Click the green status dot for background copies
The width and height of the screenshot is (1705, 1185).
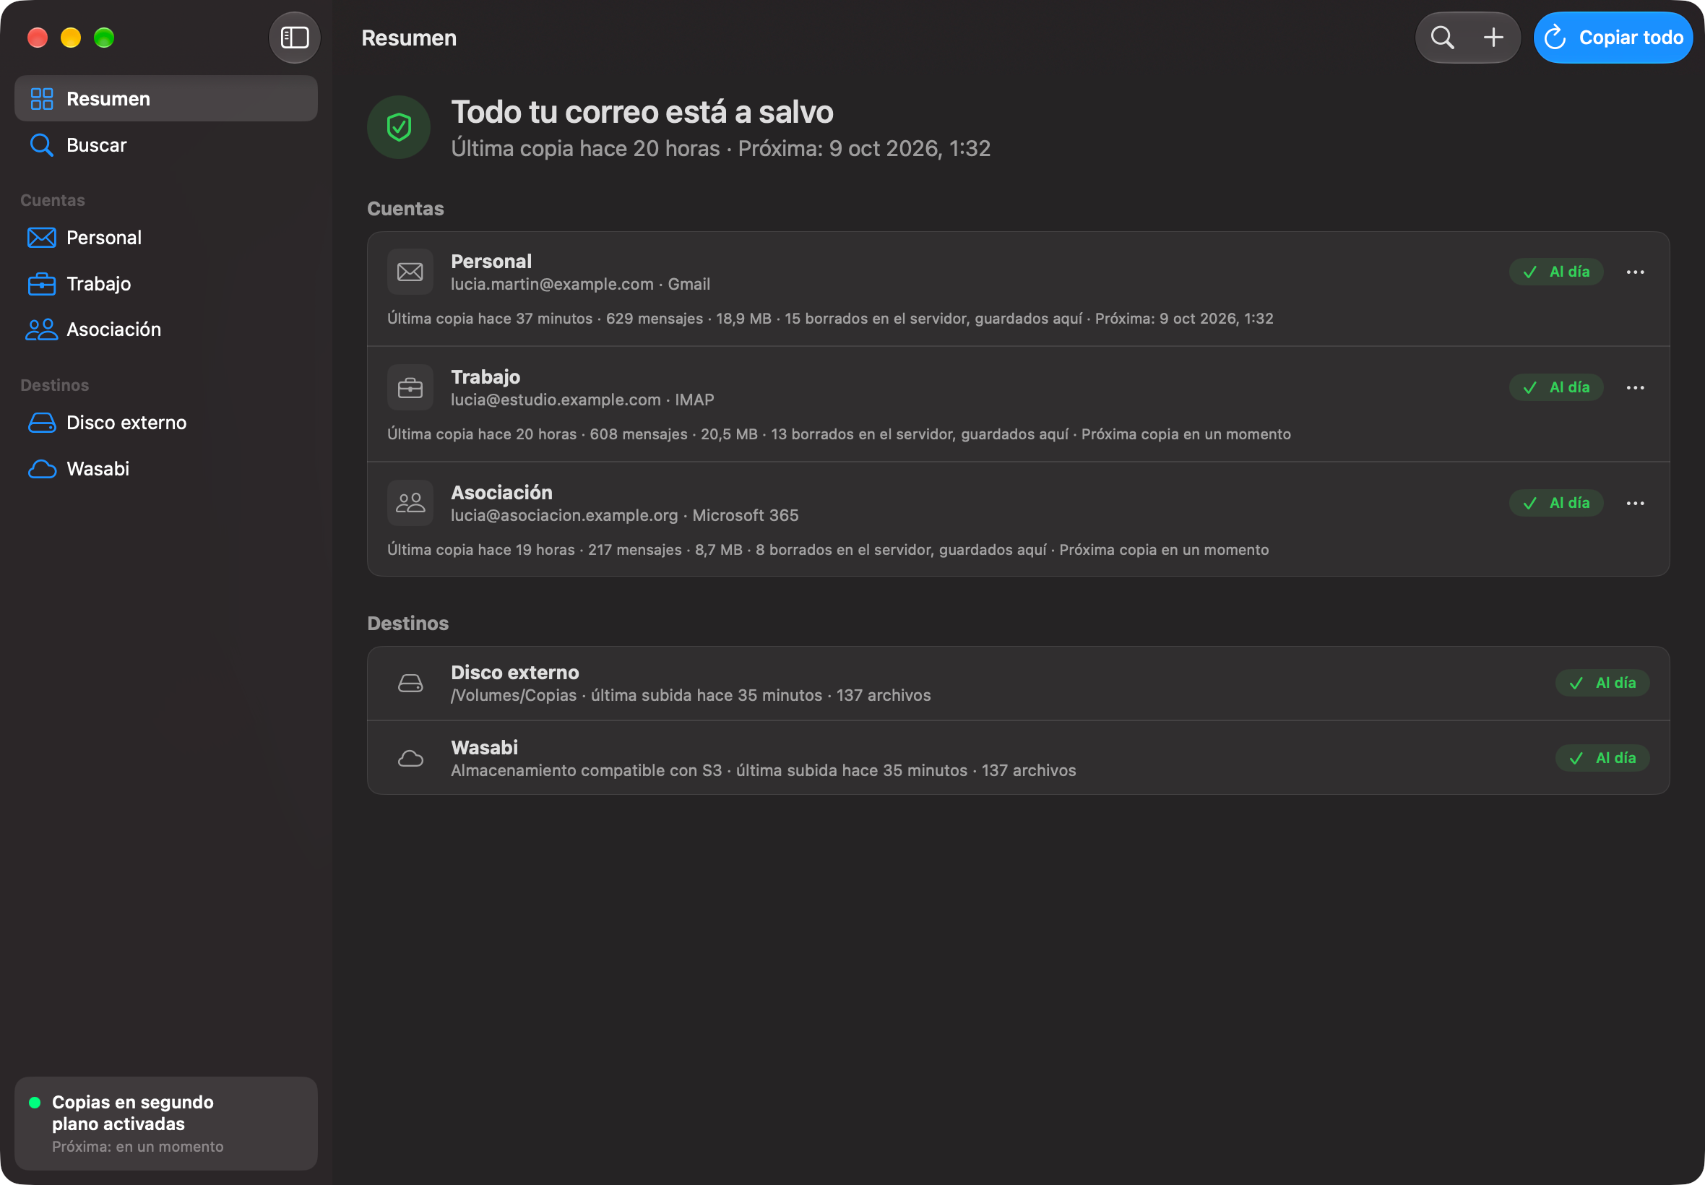tap(34, 1103)
